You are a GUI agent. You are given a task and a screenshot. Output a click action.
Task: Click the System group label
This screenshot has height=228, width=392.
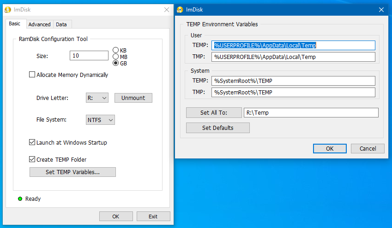[200, 71]
